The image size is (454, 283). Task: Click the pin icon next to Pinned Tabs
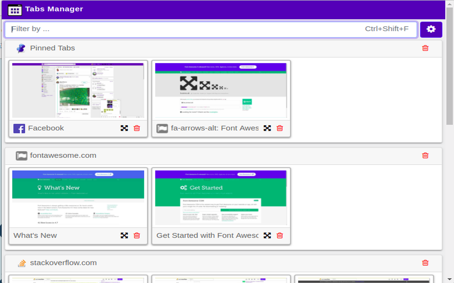(x=21, y=48)
